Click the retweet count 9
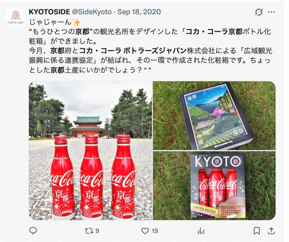Image resolution: width=289 pixels, height=242 pixels. 97,231
